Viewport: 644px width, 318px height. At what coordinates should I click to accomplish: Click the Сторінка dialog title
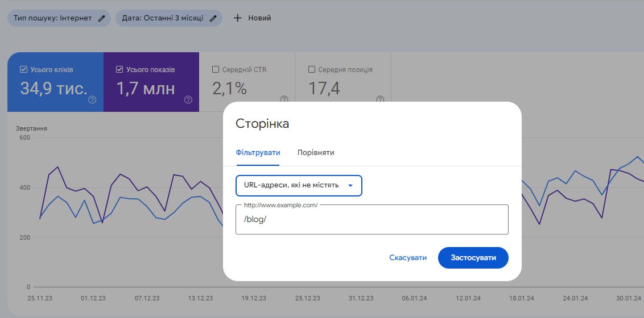pos(262,124)
